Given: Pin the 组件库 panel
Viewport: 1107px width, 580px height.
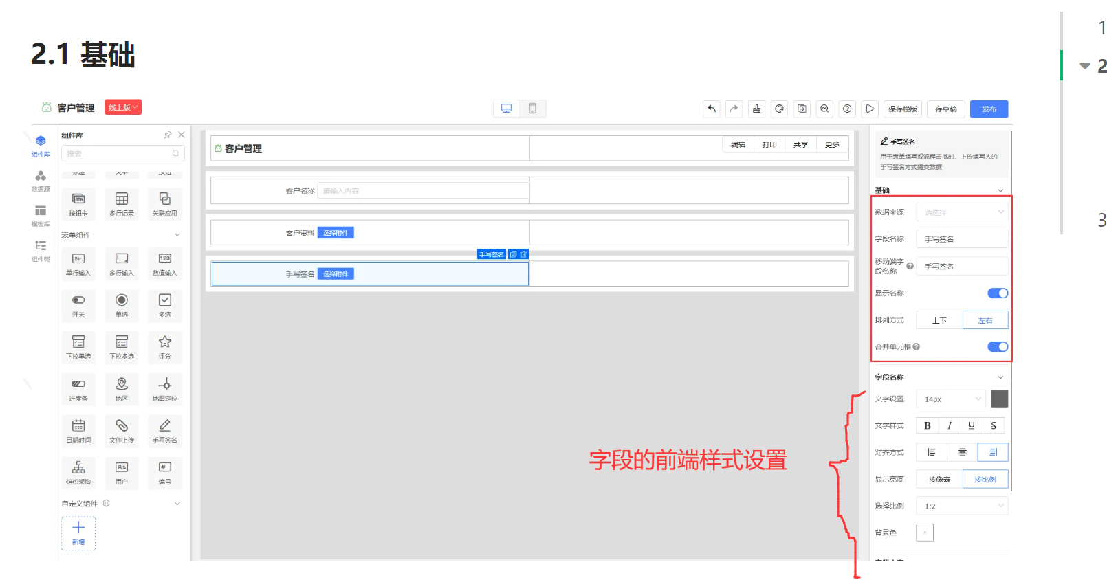Looking at the screenshot, I should (168, 135).
